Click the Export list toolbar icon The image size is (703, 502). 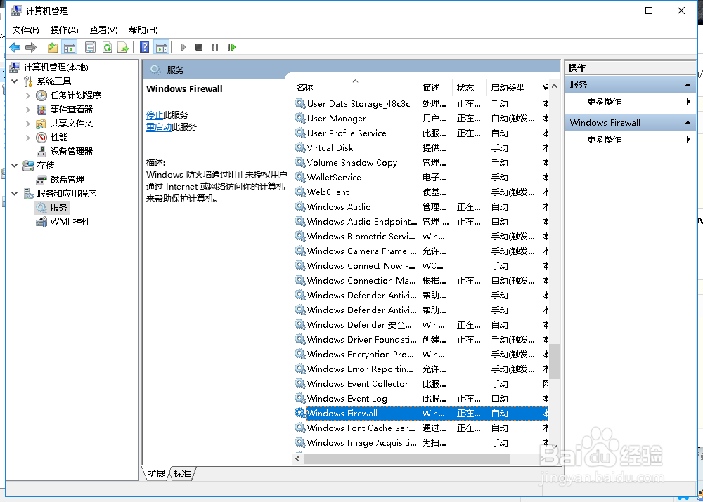[123, 47]
